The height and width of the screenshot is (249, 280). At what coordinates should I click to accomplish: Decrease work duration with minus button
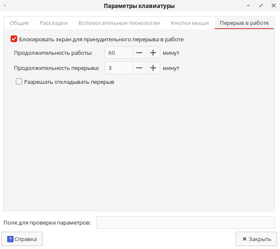pos(139,53)
